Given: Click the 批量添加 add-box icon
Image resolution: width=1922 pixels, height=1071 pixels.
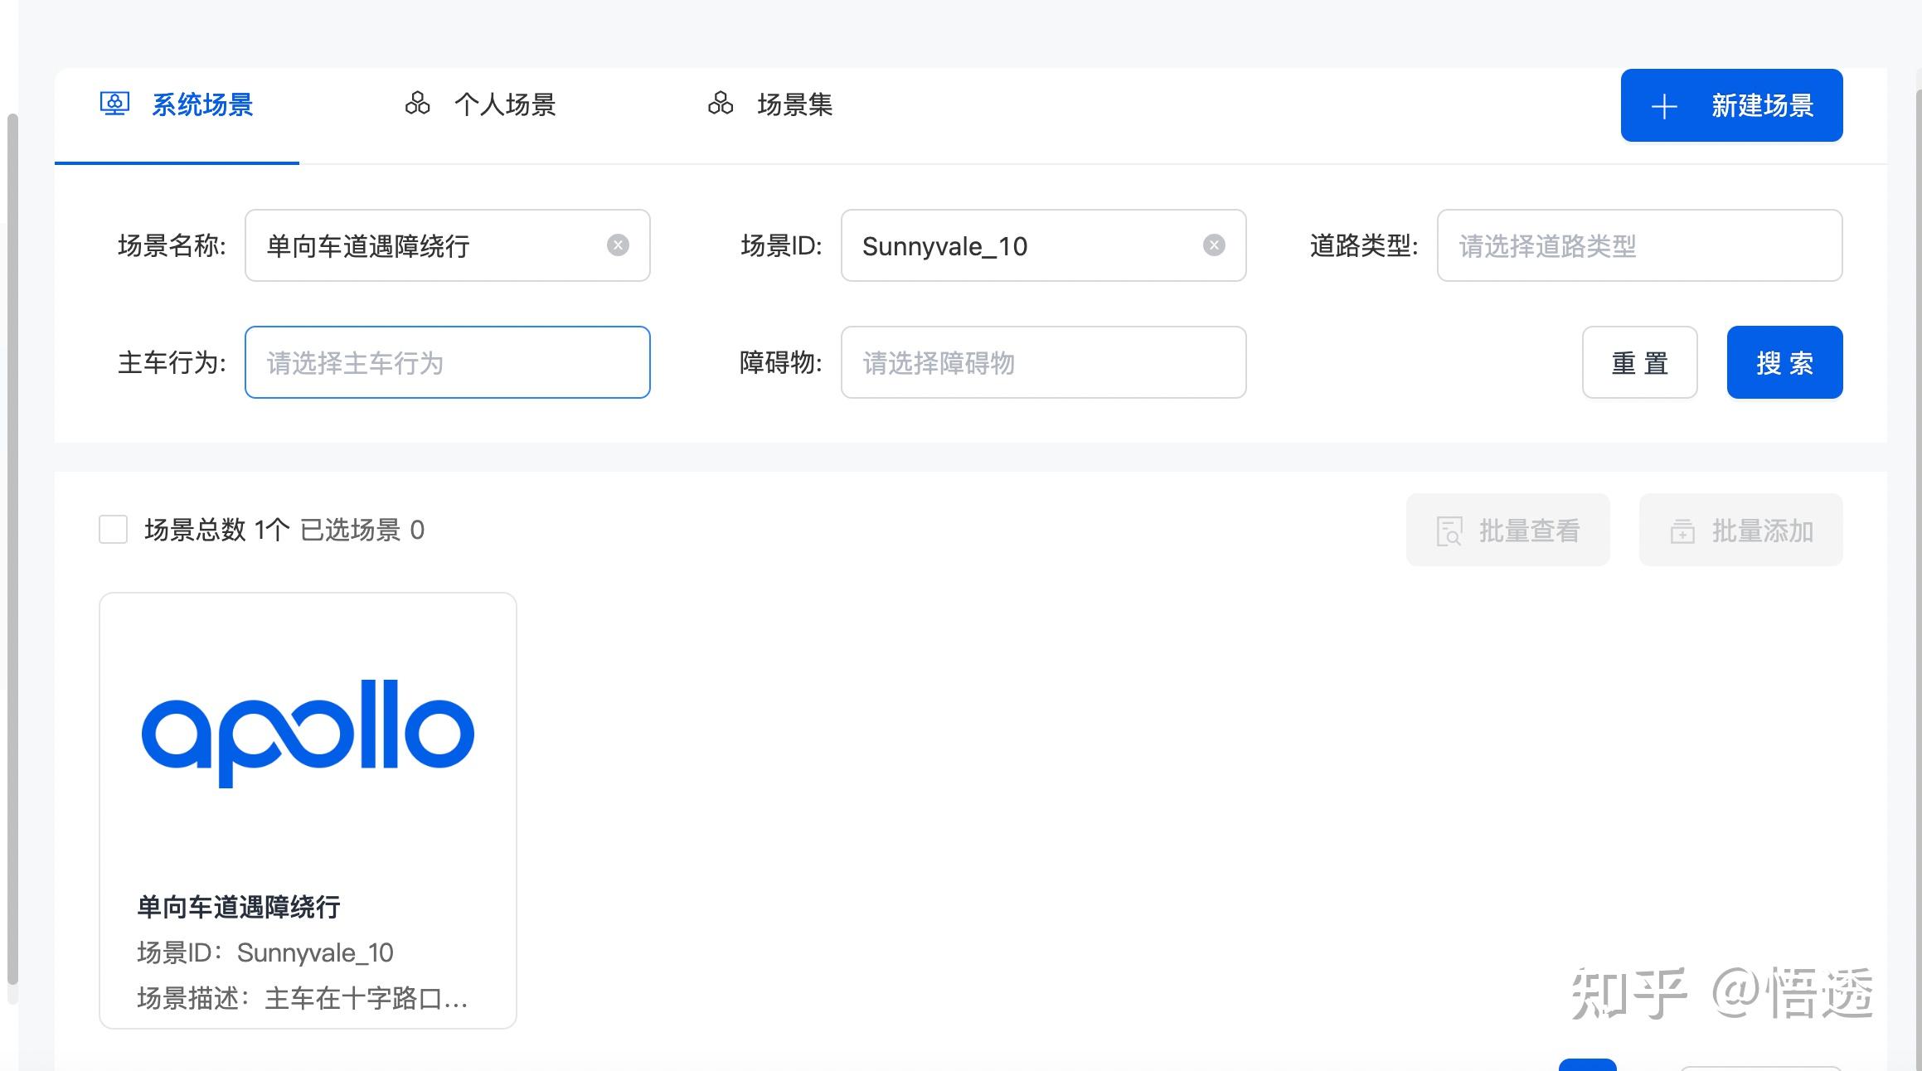Looking at the screenshot, I should click(x=1682, y=531).
